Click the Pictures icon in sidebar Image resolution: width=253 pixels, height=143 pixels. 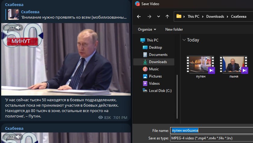[x=145, y=76]
